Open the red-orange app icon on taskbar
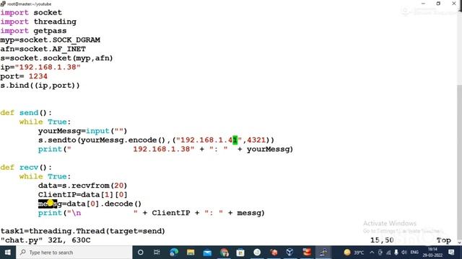 307,253
